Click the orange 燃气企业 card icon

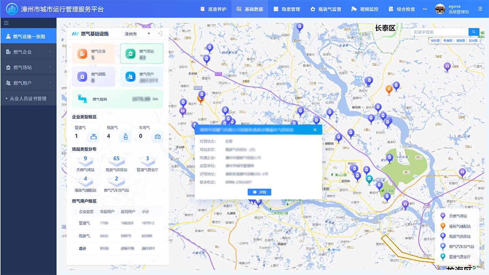82,54
